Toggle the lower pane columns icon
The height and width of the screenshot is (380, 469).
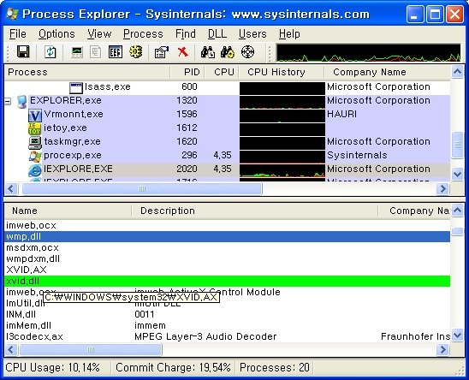(116, 52)
